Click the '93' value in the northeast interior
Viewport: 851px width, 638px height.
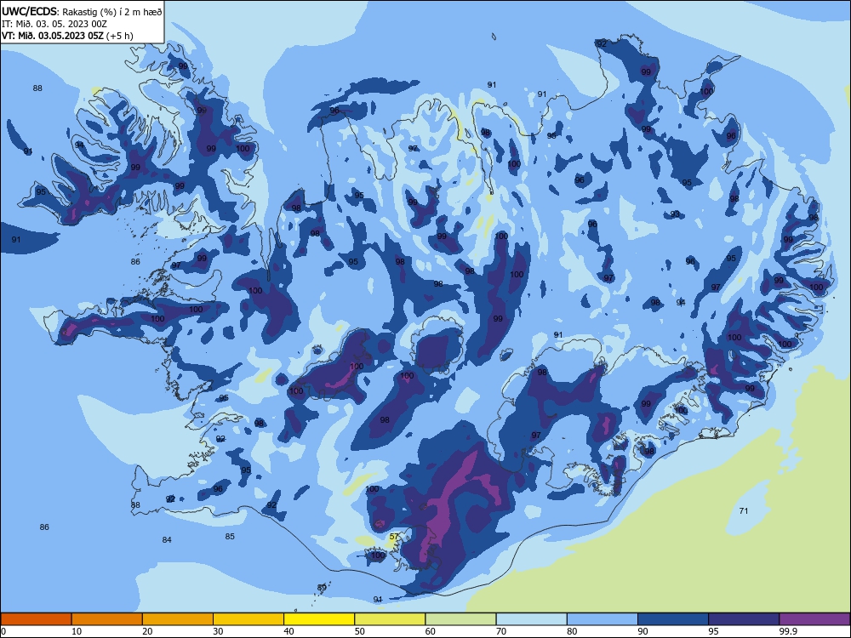[x=675, y=214]
